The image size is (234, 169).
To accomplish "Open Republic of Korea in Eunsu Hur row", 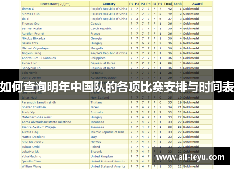I will pyautogui.click(x=103, y=63).
